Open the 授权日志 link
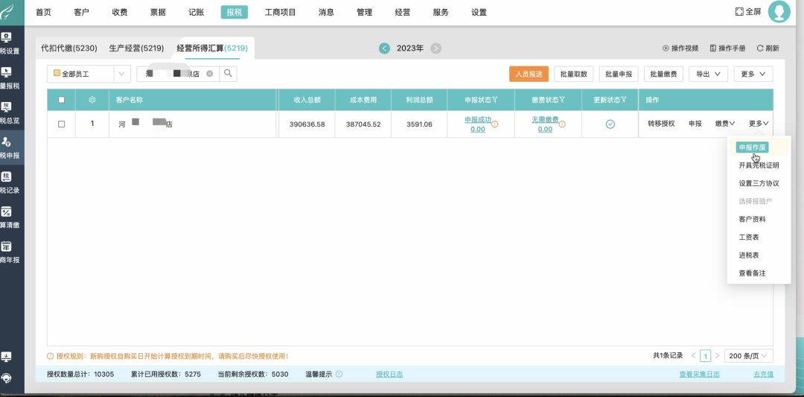Viewport: 804px width, 397px height. [x=389, y=374]
